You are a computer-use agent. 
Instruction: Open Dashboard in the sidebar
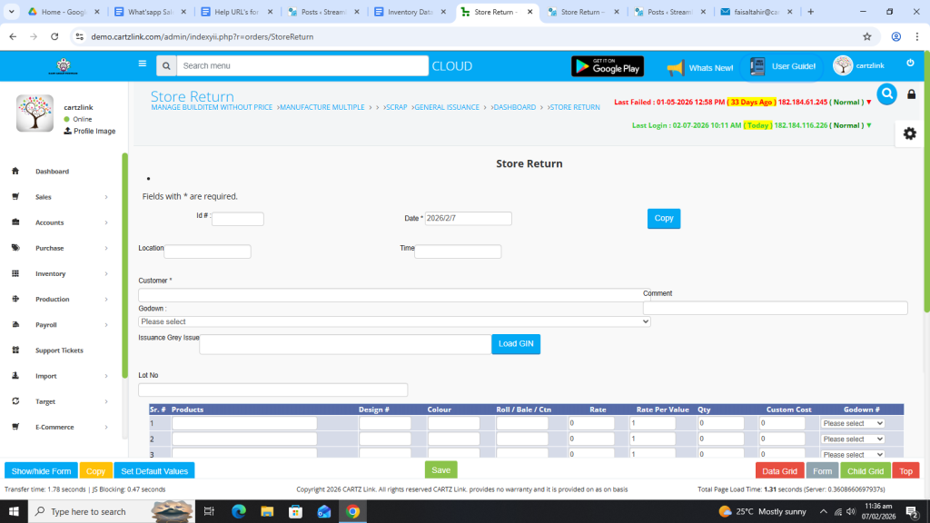click(x=52, y=172)
